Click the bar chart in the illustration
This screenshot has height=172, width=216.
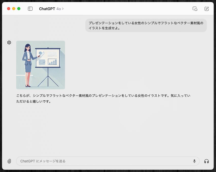[53, 62]
